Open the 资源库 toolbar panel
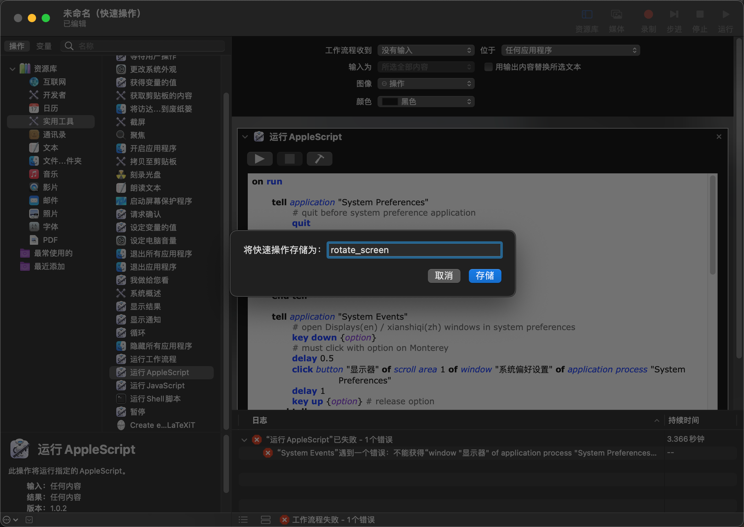The width and height of the screenshot is (744, 527). (x=587, y=19)
